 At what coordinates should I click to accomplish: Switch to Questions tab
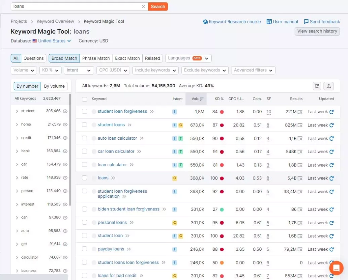tap(34, 58)
